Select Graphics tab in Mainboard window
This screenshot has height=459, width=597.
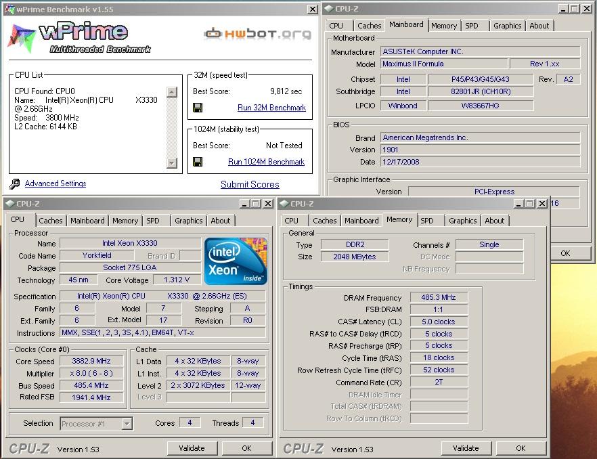[x=507, y=26]
